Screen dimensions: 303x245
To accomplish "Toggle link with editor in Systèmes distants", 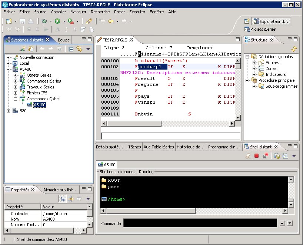I will [x=79, y=49].
